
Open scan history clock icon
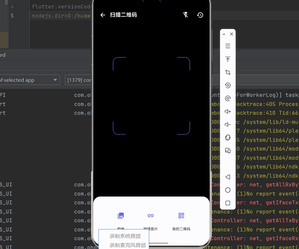tap(200, 15)
